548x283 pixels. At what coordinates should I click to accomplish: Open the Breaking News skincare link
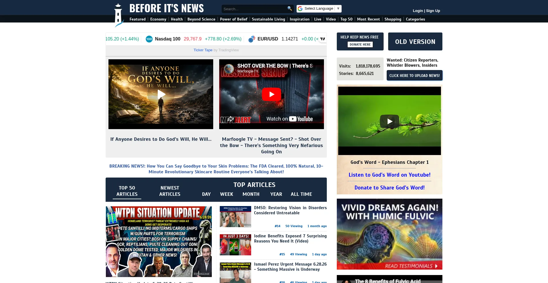pyautogui.click(x=216, y=169)
